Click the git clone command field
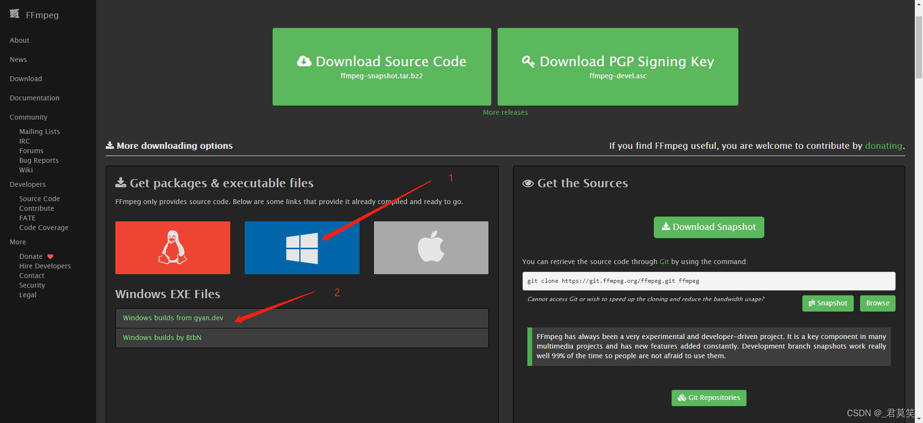This screenshot has width=923, height=423. pyautogui.click(x=709, y=281)
